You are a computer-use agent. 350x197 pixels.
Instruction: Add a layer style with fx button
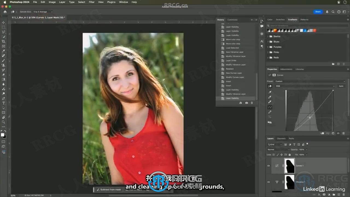pos(319,195)
